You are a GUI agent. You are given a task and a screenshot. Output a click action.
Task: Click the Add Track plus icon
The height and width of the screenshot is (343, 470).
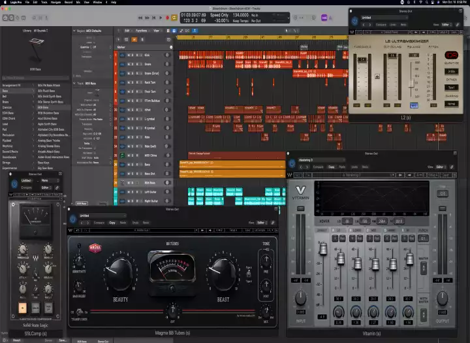119,40
